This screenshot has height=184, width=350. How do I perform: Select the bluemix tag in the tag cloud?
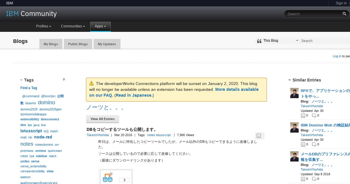[x=31, y=103]
